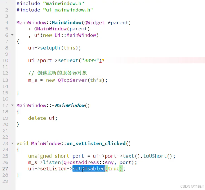Click QTcpServer on line 13
Screen dimensions: 205x190
(73, 80)
